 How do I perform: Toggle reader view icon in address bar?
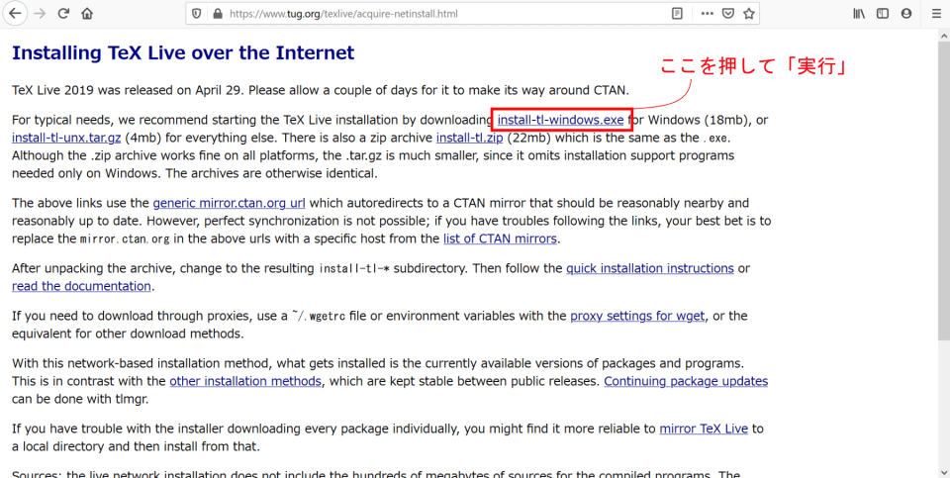click(x=677, y=13)
